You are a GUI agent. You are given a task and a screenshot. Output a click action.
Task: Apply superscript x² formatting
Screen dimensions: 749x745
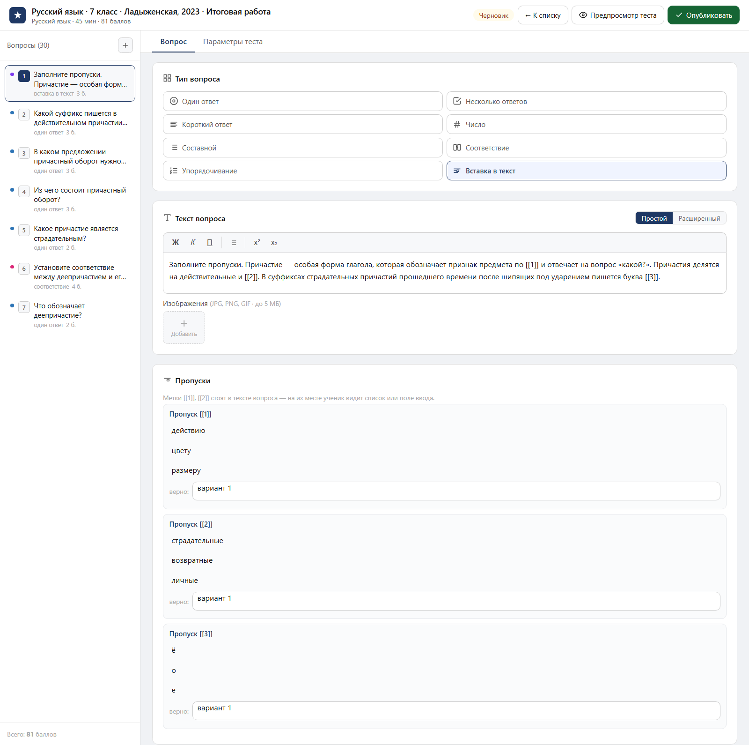tap(257, 243)
